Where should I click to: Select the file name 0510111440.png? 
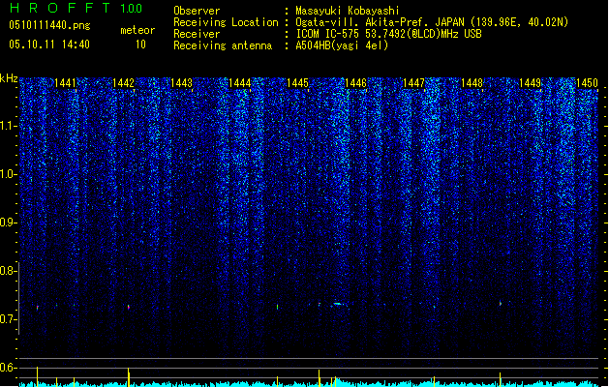tap(49, 26)
